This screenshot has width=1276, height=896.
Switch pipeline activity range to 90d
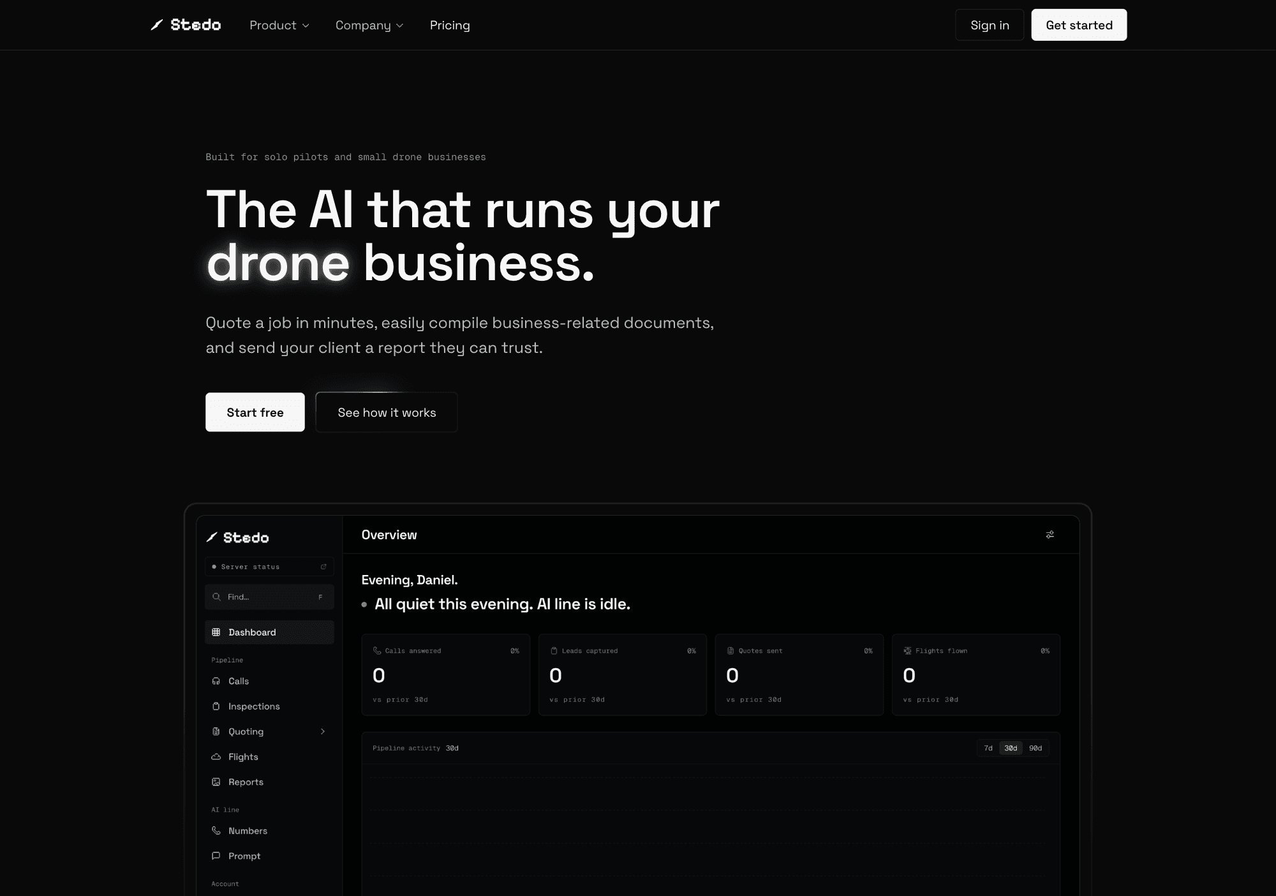pyautogui.click(x=1035, y=748)
